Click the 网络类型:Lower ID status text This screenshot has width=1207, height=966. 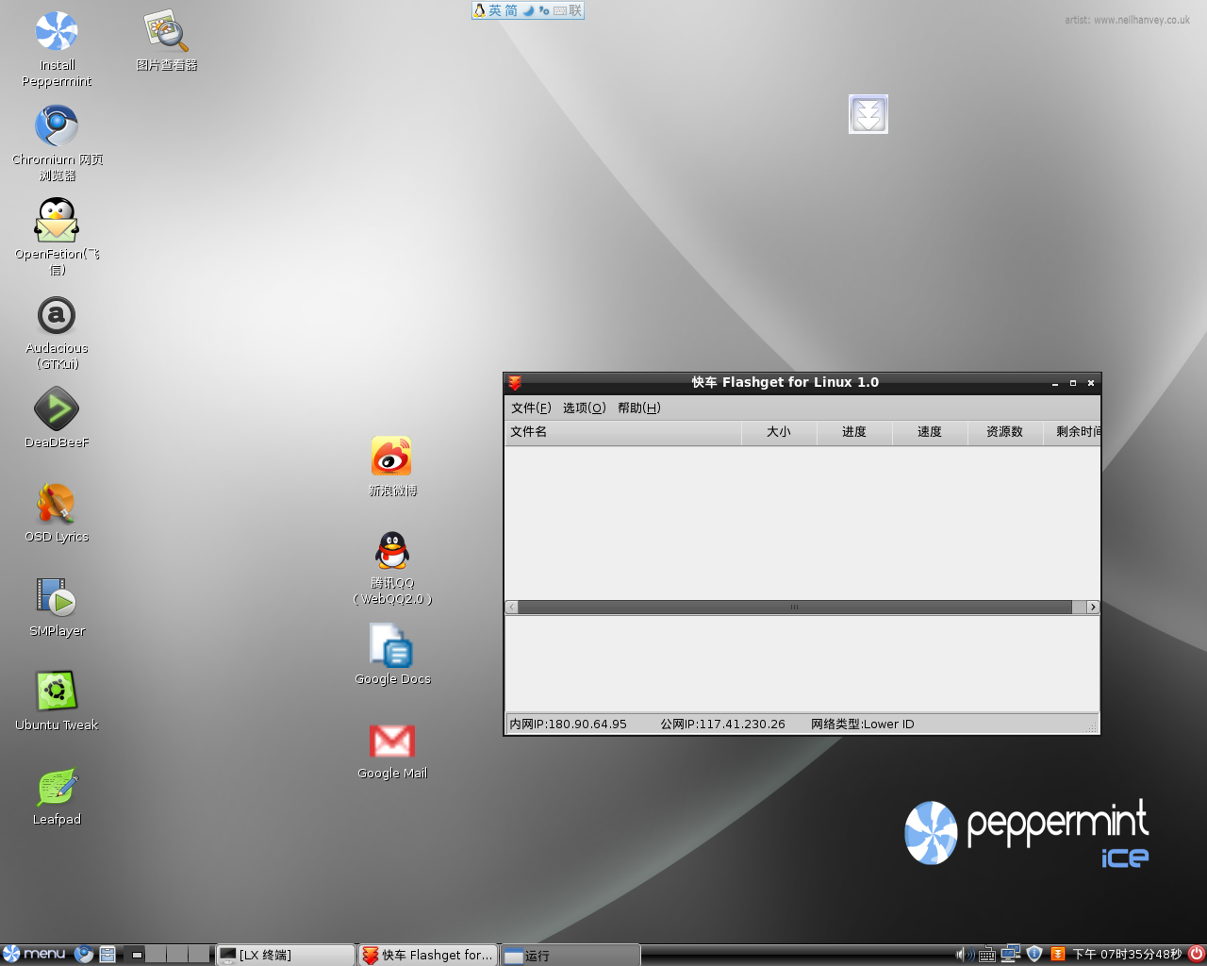pos(863,724)
